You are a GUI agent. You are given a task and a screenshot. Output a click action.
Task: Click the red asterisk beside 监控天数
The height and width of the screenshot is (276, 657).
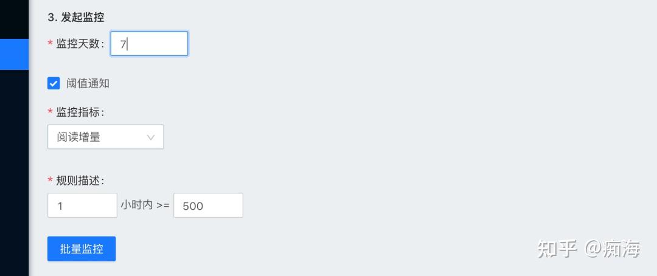[50, 44]
